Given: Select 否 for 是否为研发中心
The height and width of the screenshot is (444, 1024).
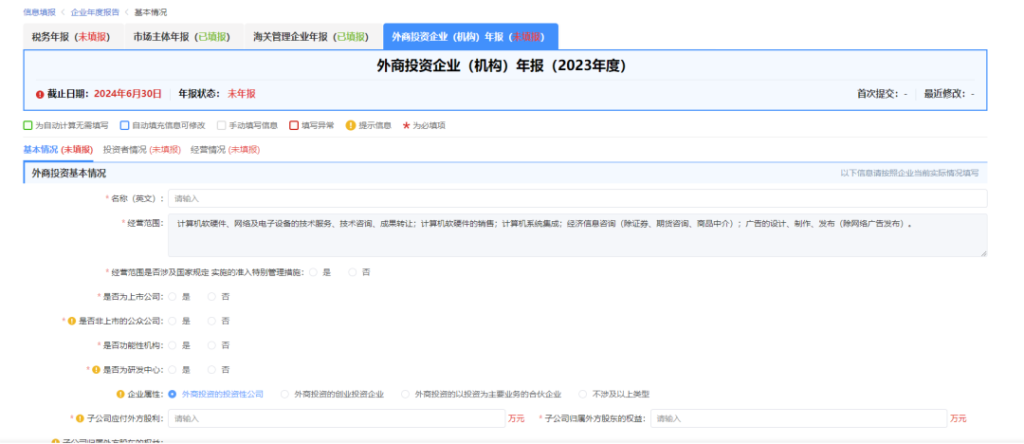Looking at the screenshot, I should point(211,369).
